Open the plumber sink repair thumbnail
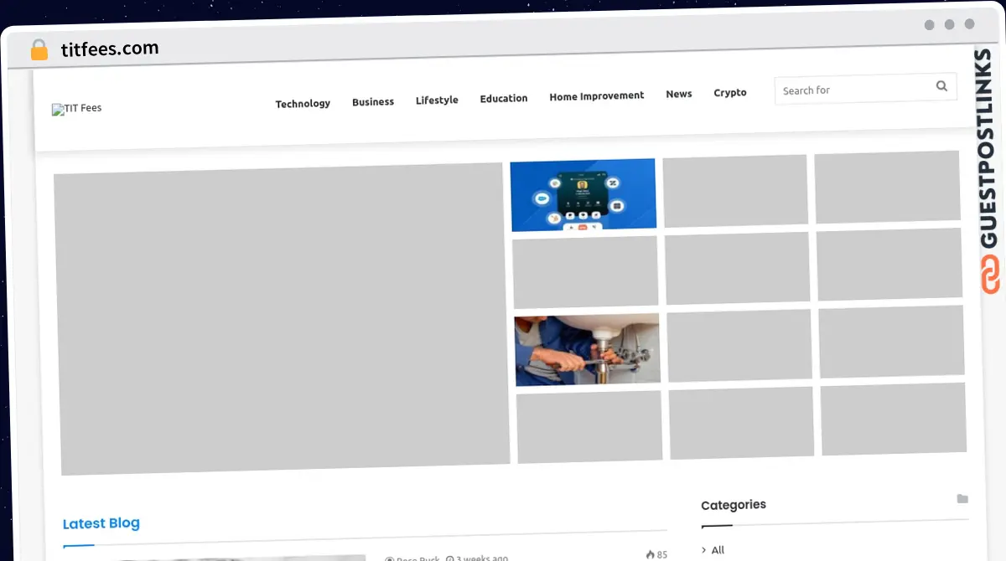Viewport: 1006px width, 561px height. pos(587,350)
